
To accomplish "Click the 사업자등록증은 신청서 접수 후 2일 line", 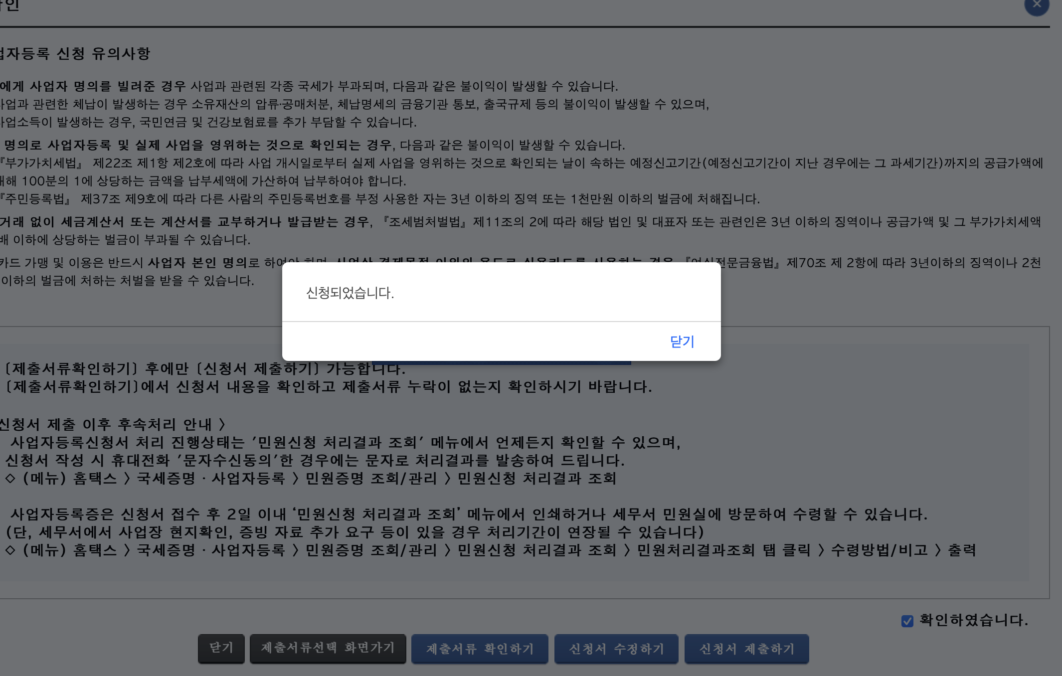I will click(x=469, y=514).
